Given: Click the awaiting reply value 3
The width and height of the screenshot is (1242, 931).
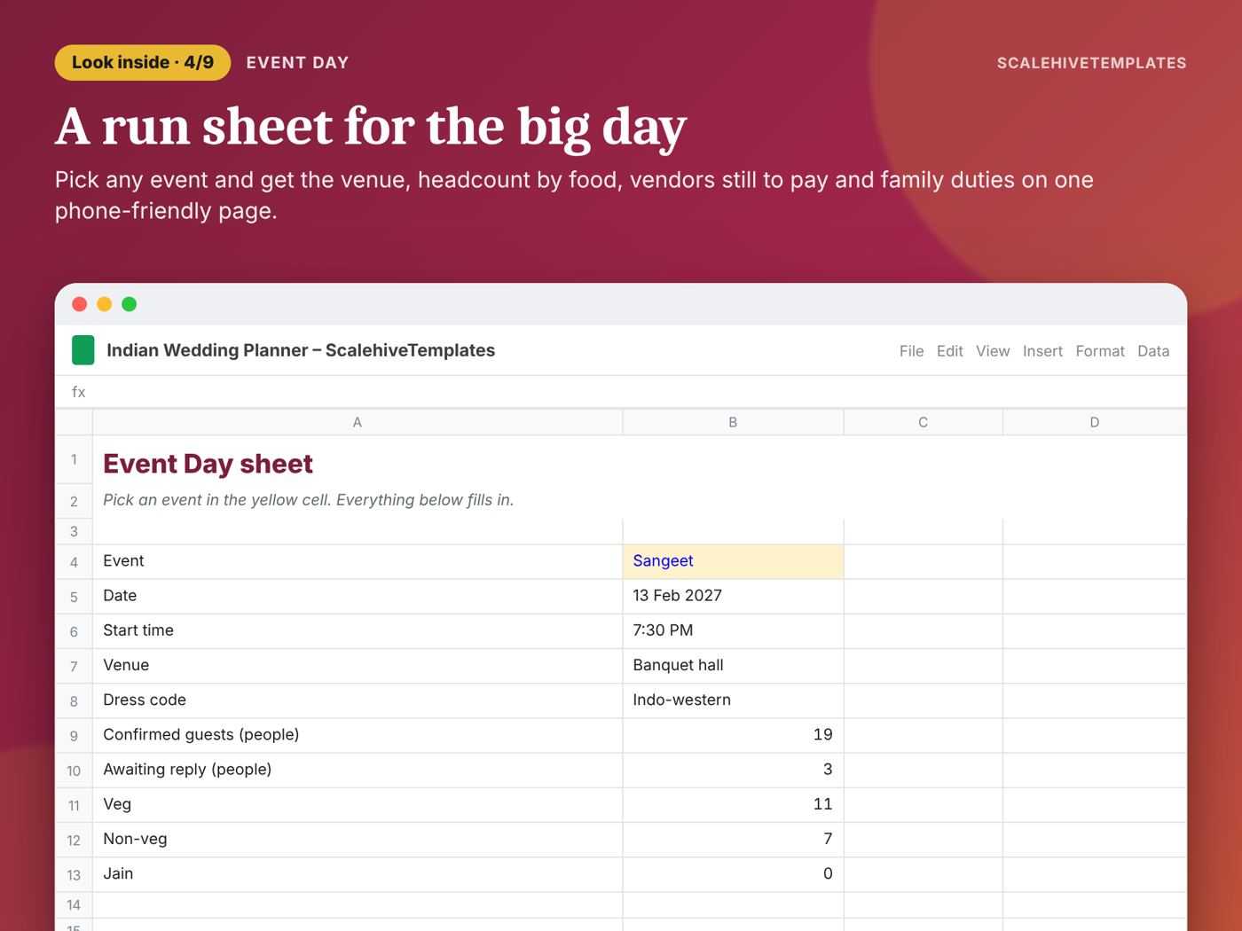Looking at the screenshot, I should [x=733, y=770].
